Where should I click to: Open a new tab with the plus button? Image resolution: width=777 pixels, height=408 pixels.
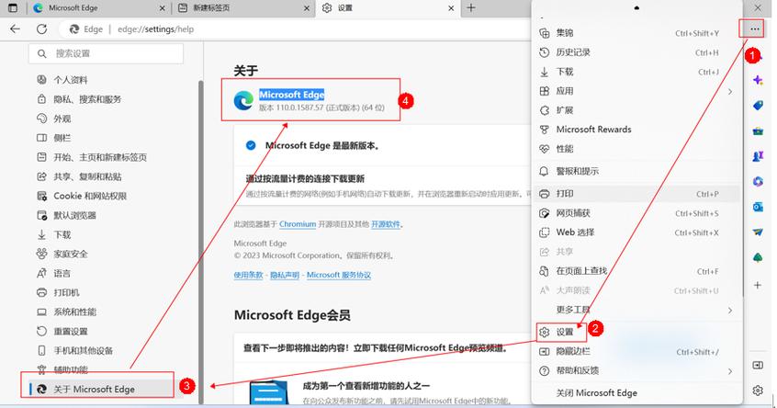[471, 8]
